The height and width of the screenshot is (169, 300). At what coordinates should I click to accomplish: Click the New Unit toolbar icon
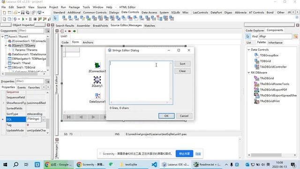coord(4,13)
